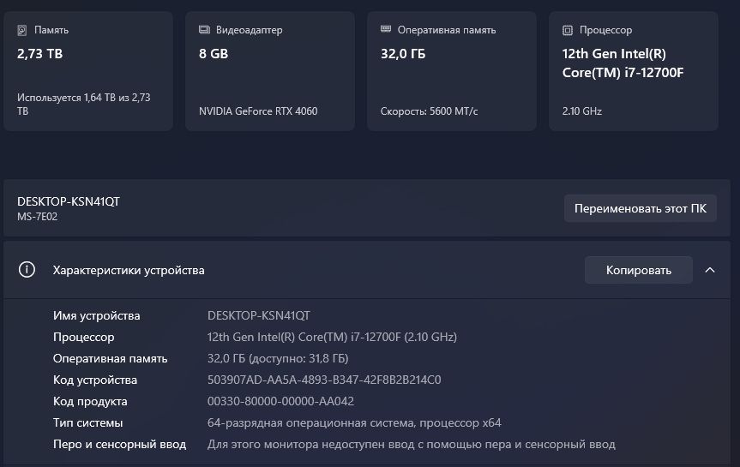Click the MS-7E02 model text
740x467 pixels.
click(37, 217)
